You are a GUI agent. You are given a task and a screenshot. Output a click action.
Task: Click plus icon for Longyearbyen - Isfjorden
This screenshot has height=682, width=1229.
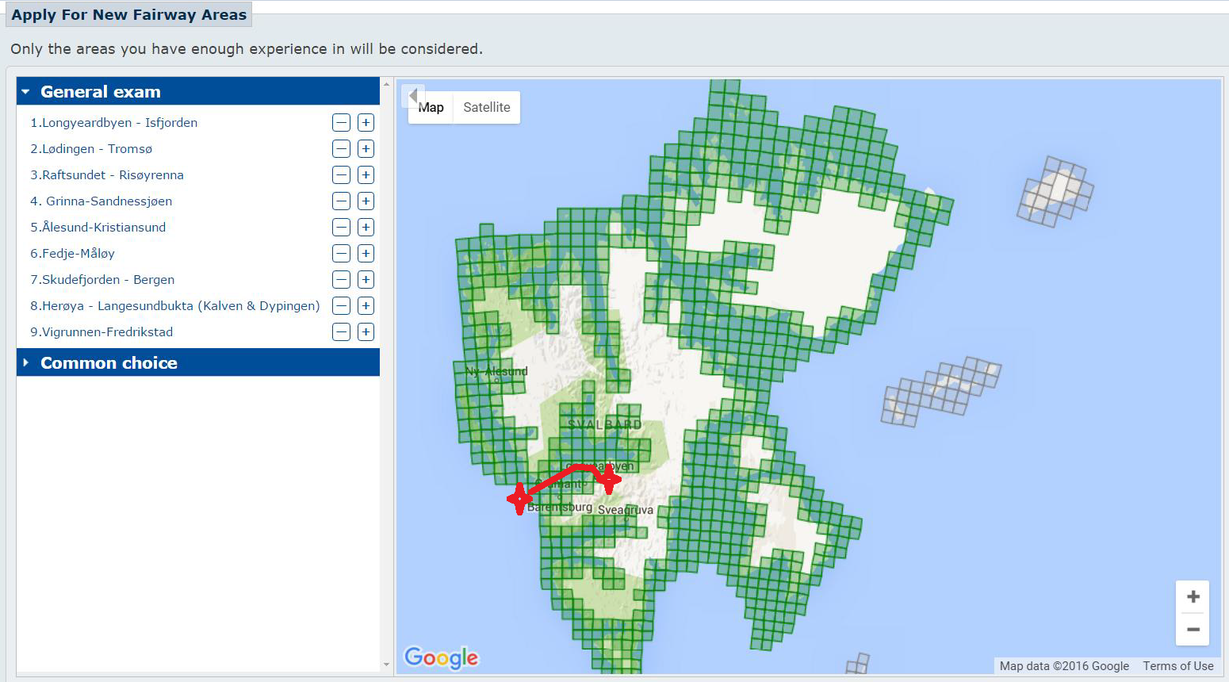tap(366, 123)
